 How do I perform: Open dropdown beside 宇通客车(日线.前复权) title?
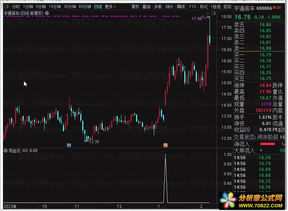tap(47, 13)
